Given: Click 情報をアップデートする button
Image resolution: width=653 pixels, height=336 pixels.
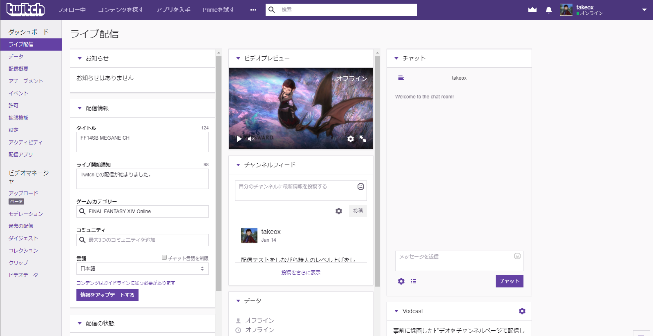Looking at the screenshot, I should point(107,295).
